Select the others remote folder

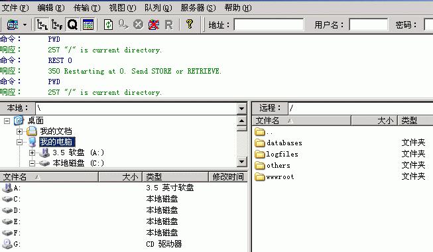point(273,165)
